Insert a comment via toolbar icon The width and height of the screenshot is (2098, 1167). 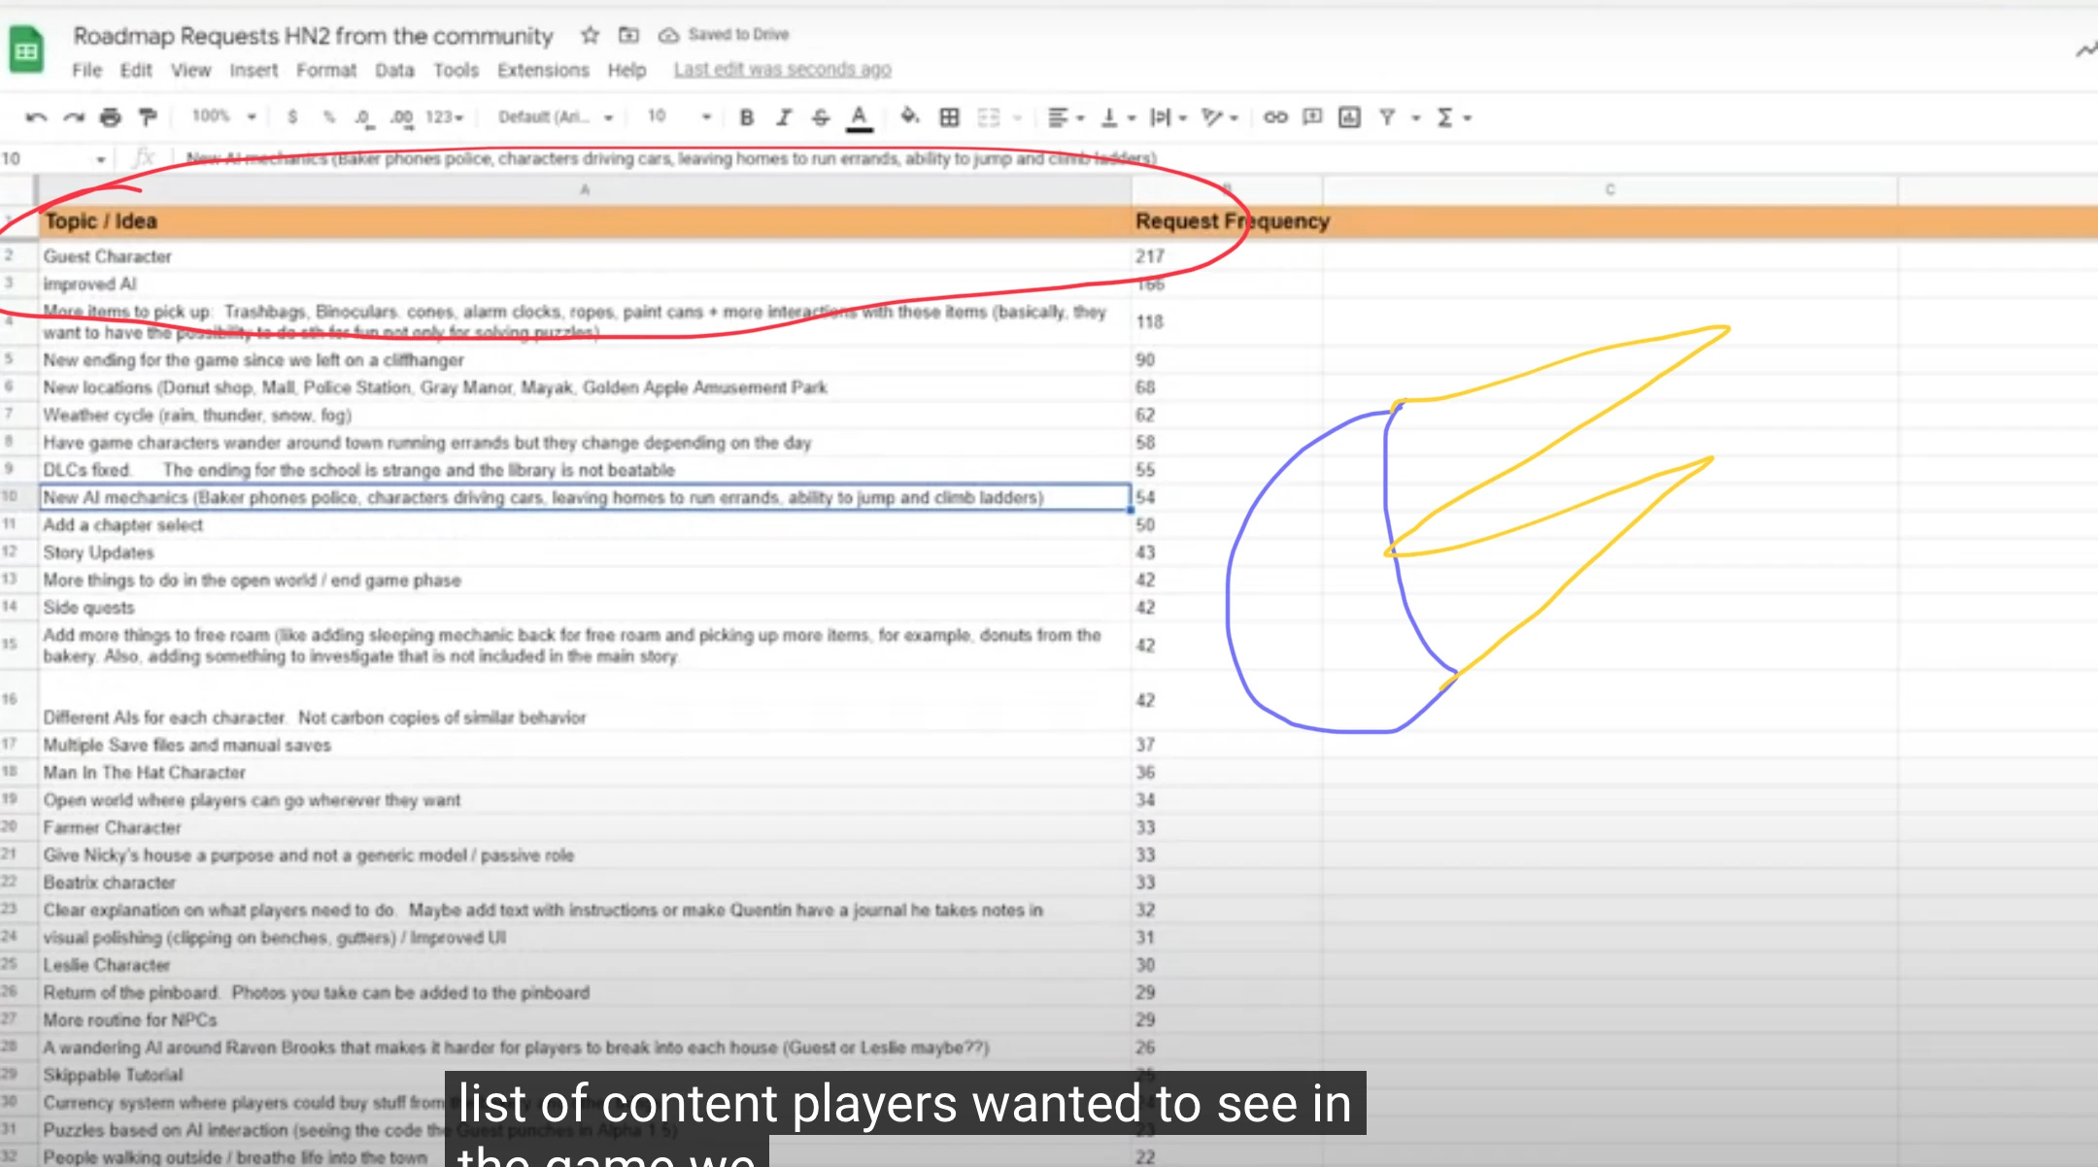[1312, 117]
